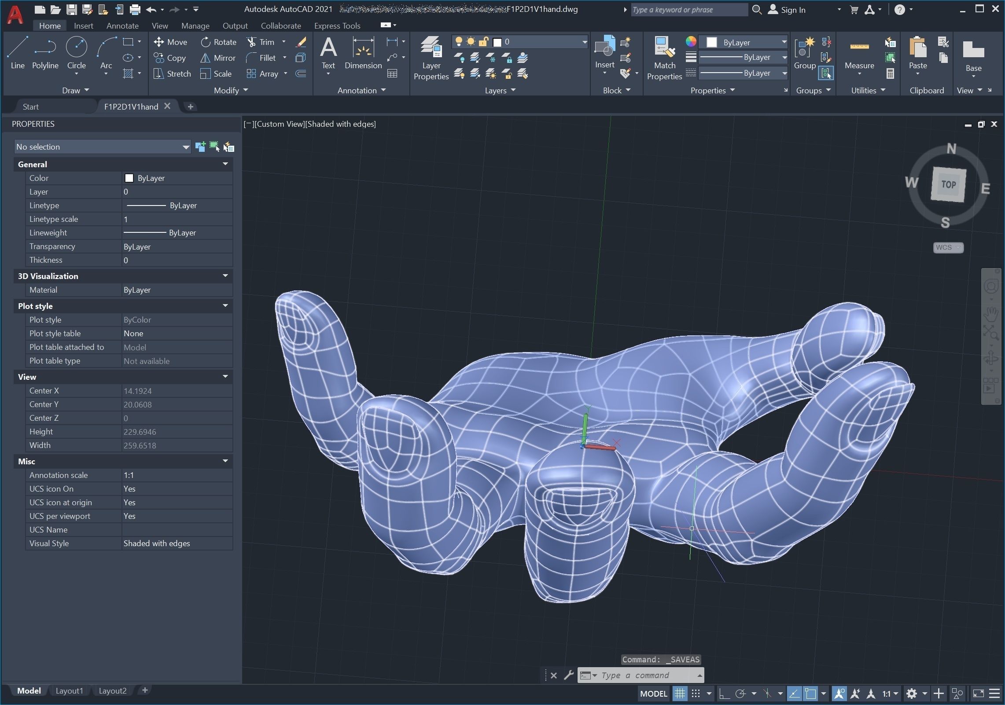
Task: Toggle ortho mode in status bar
Action: [x=724, y=694]
